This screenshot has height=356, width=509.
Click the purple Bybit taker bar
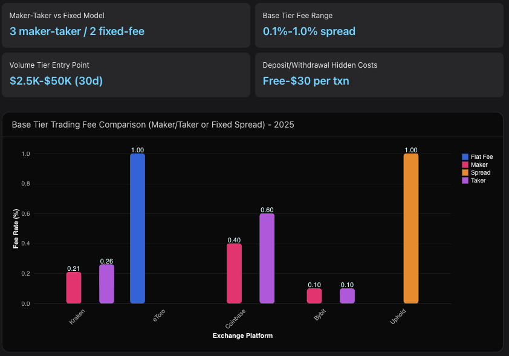(x=347, y=296)
